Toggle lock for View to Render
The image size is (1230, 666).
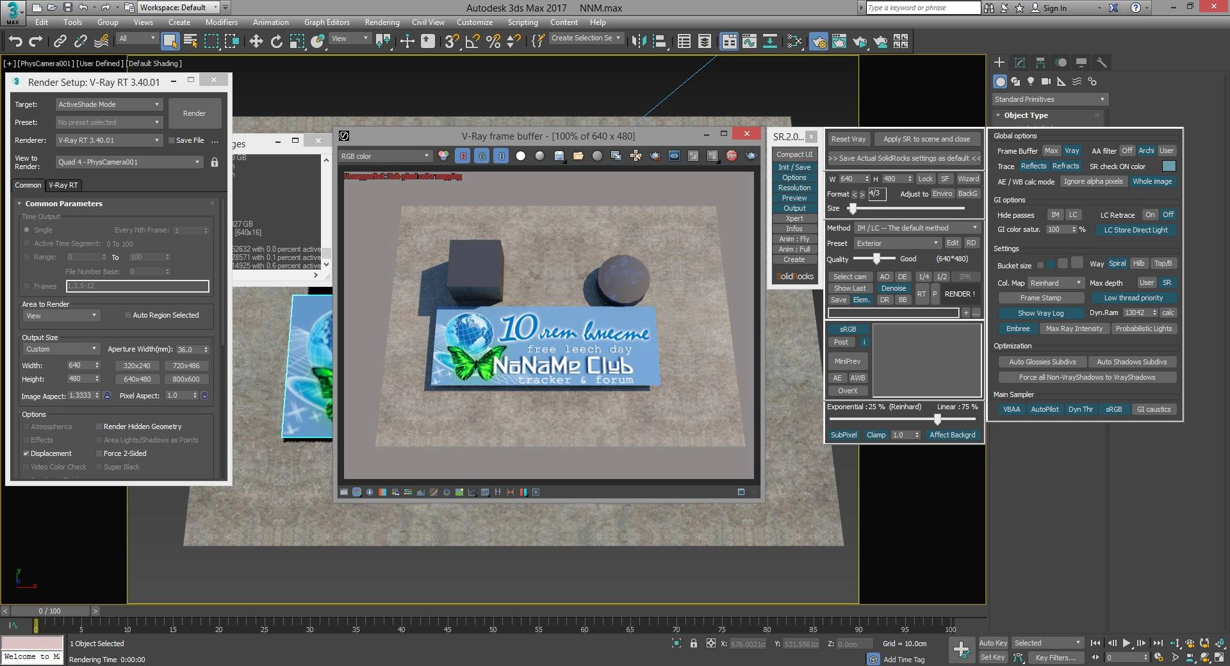click(x=215, y=162)
